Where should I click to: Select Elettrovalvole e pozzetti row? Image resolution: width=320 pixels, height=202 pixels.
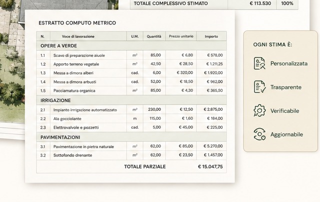[x=131, y=127]
